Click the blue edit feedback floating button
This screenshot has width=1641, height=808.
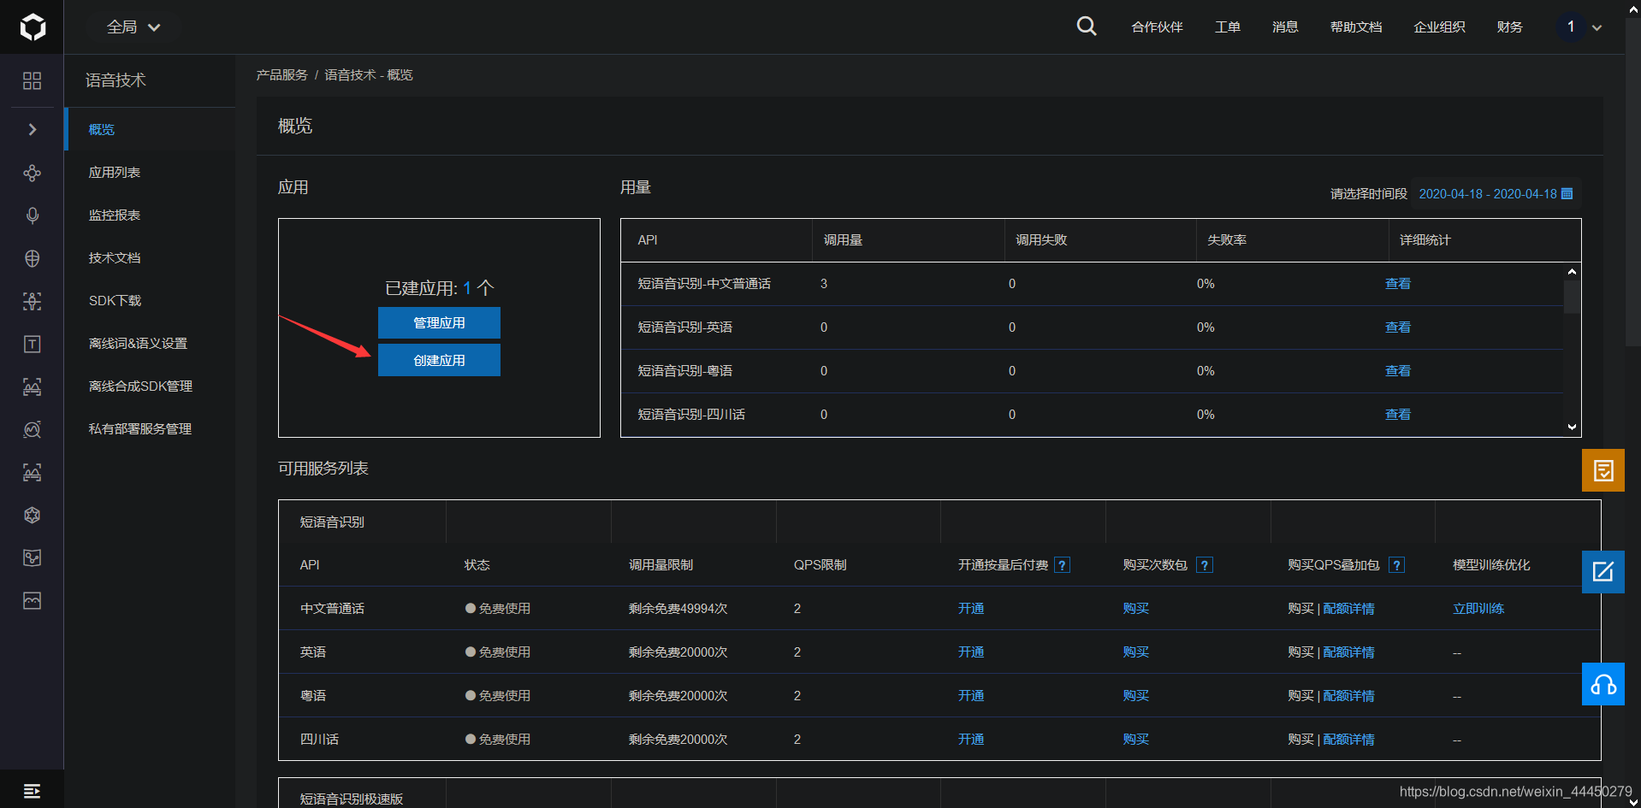pos(1603,572)
